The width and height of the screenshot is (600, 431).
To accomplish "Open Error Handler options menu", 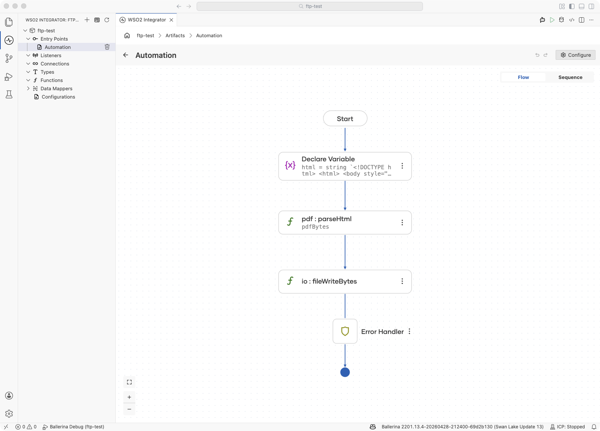I will point(409,331).
